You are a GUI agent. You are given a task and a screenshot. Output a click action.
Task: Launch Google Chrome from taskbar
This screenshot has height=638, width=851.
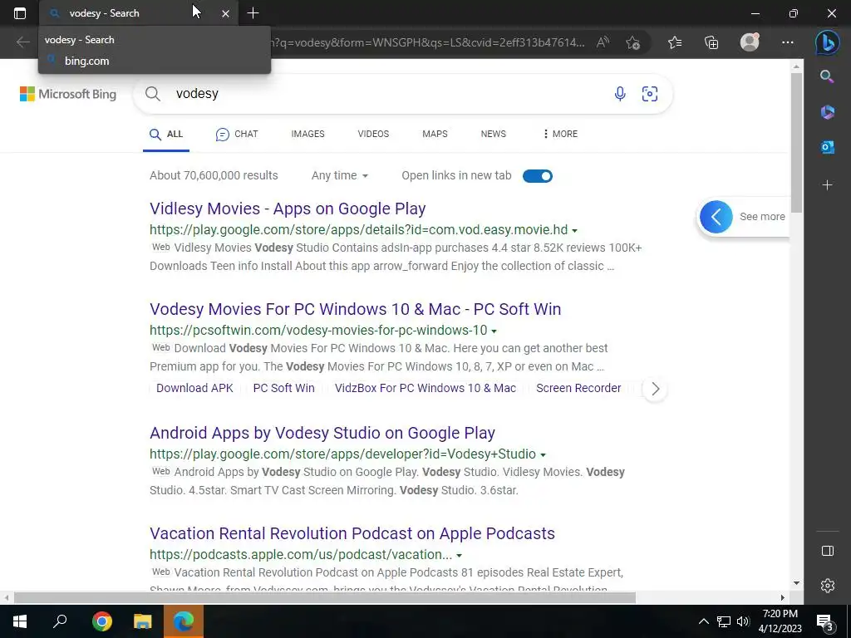[101, 621]
